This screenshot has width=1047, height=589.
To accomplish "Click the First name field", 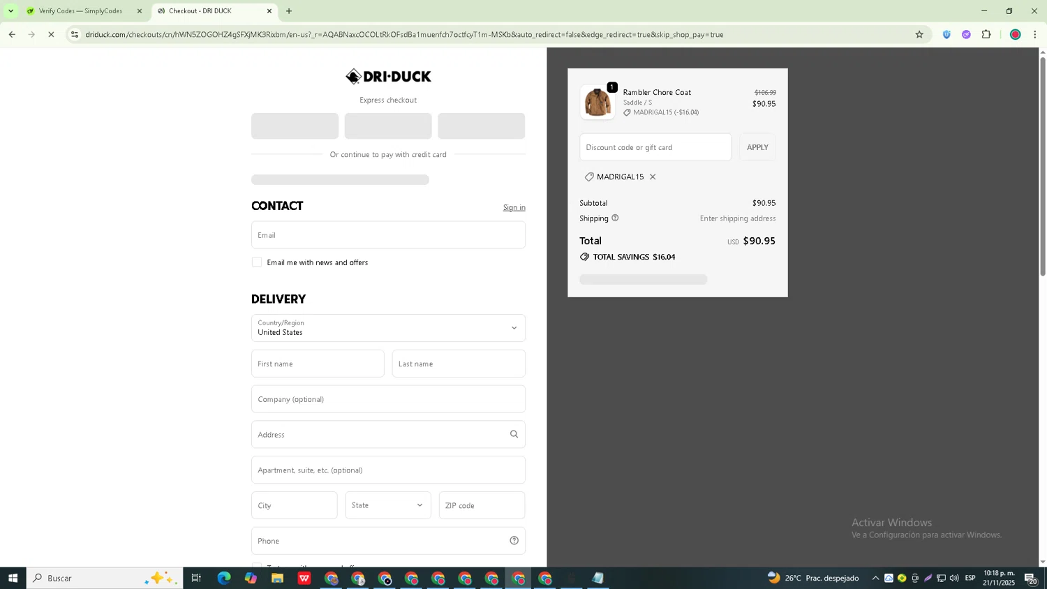I will tap(318, 364).
